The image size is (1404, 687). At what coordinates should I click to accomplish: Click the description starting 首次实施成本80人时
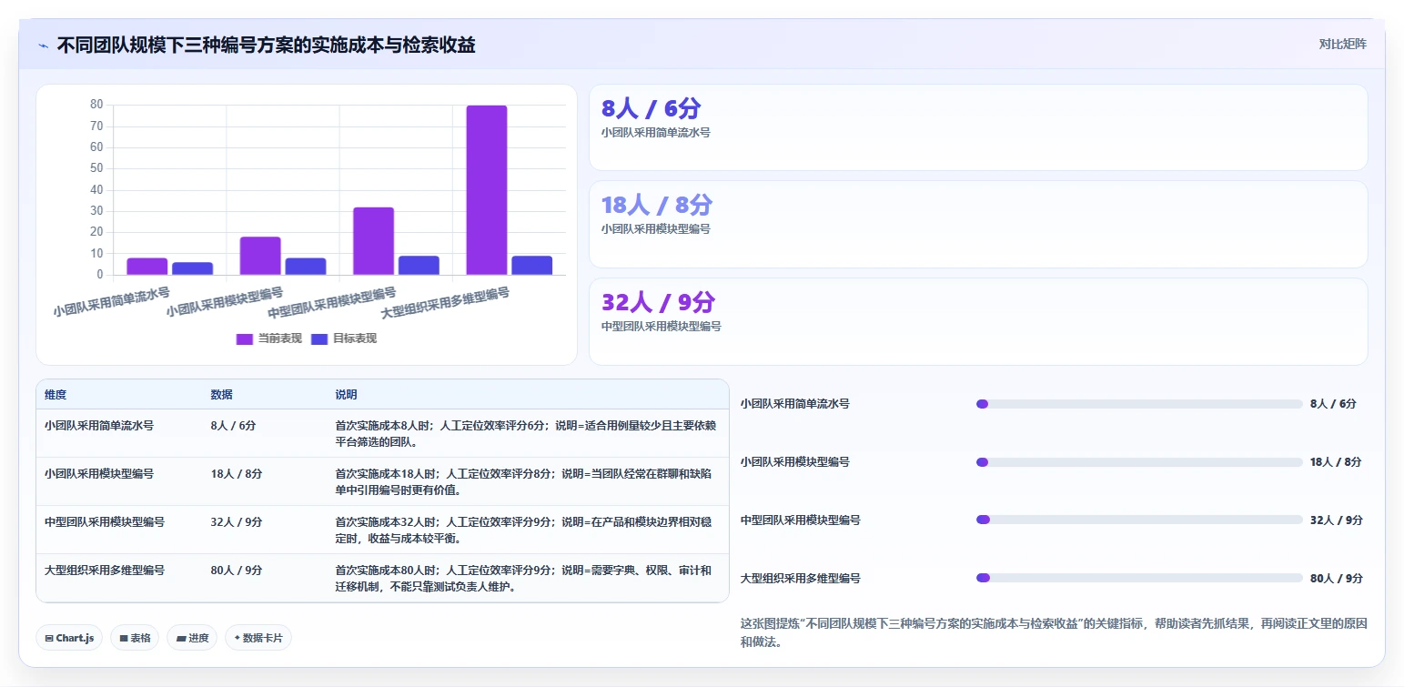(x=525, y=578)
